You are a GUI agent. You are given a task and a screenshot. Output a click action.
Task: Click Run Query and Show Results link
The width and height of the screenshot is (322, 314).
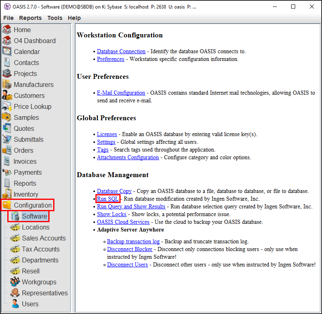coord(131,206)
